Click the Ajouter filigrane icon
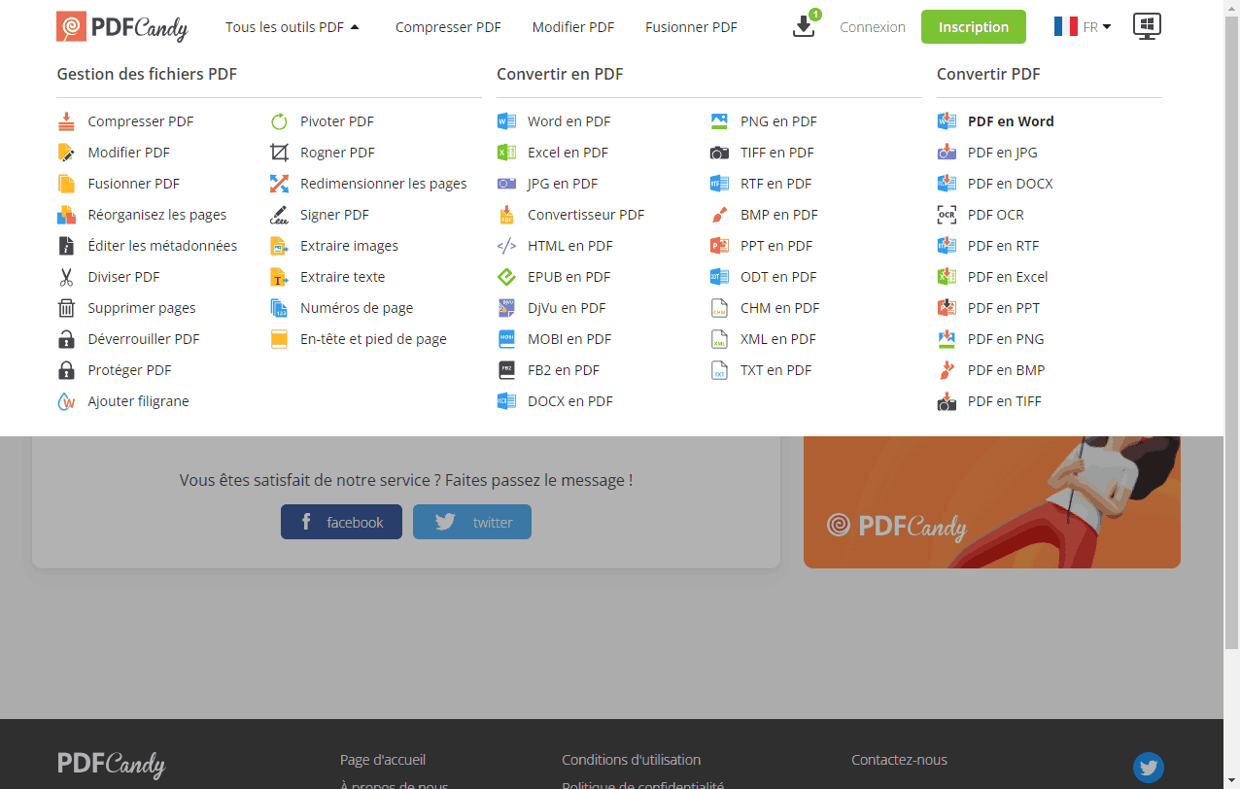The image size is (1240, 789). [x=66, y=401]
